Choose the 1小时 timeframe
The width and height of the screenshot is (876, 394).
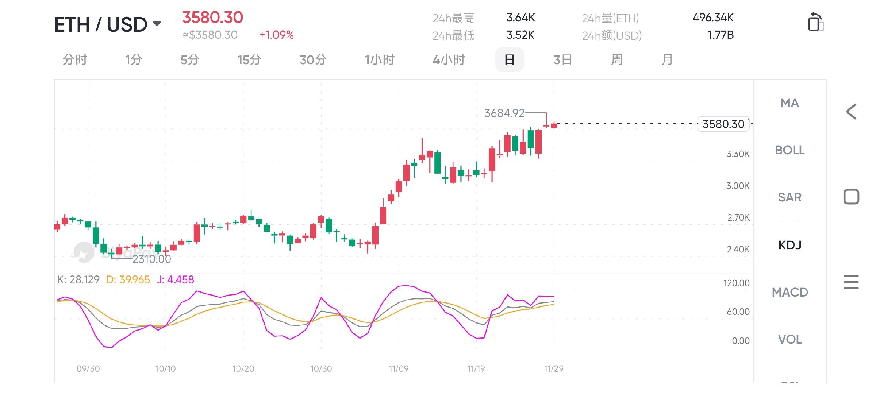pyautogui.click(x=380, y=59)
